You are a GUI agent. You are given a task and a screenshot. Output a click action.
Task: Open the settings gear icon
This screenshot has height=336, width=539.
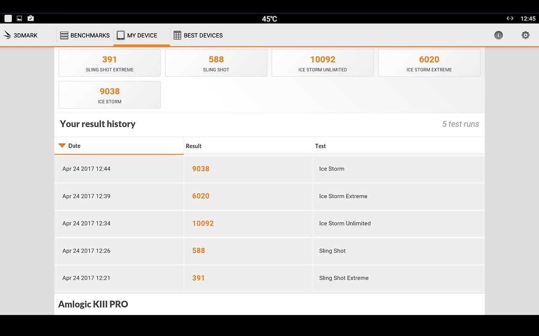click(525, 35)
